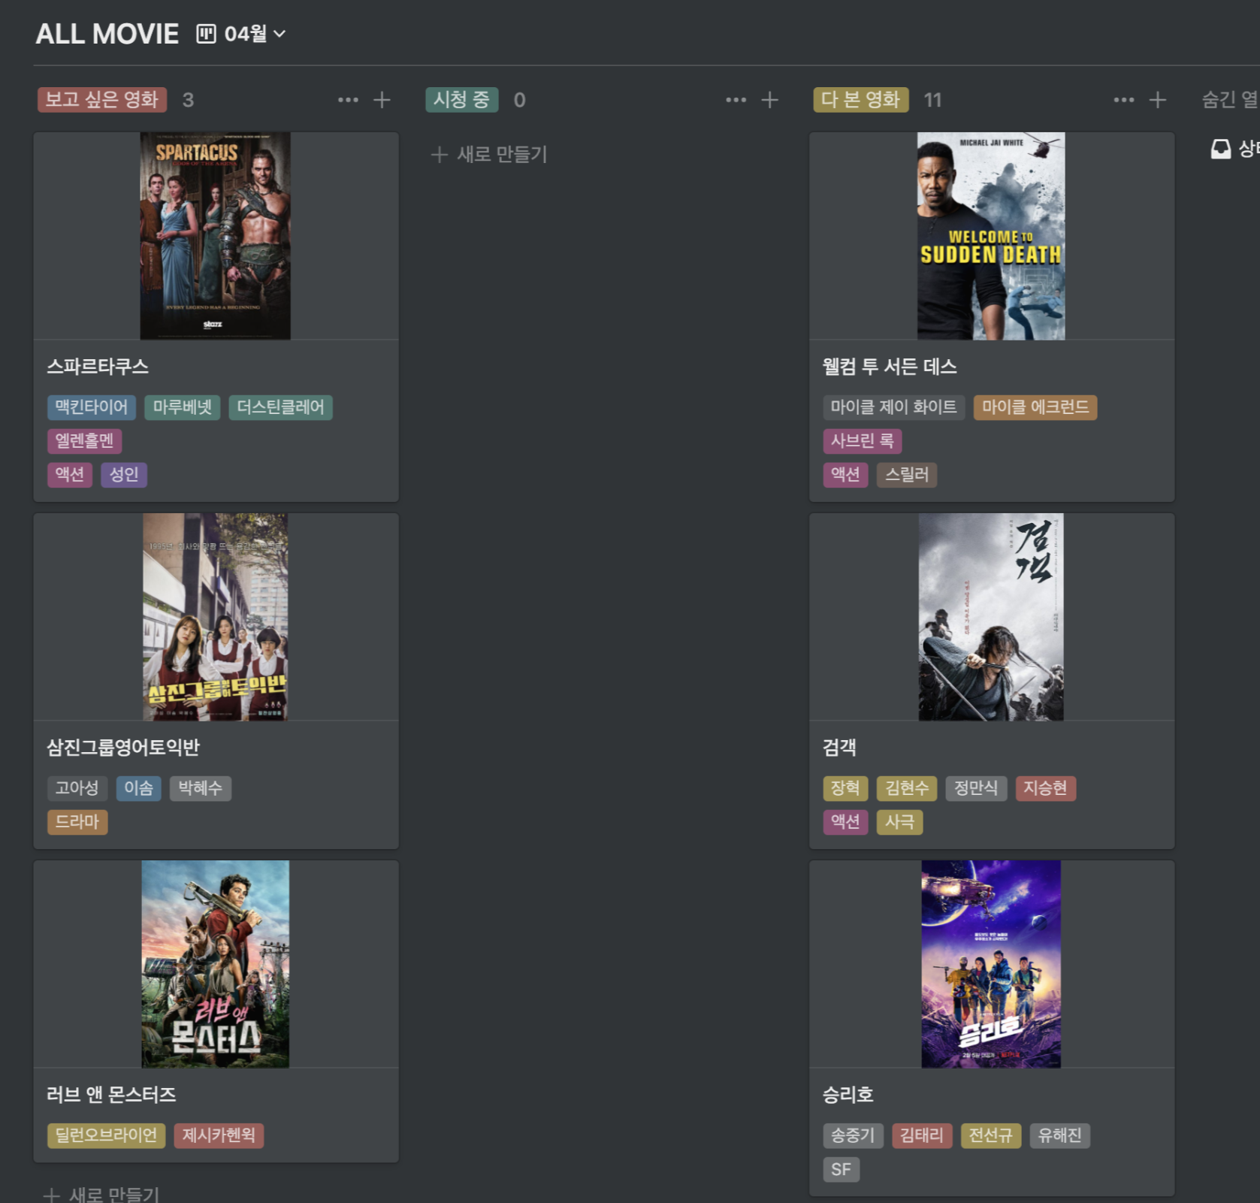Click the ALL MOVIE database title
Viewport: 1260px width, 1203px height.
pos(107,34)
